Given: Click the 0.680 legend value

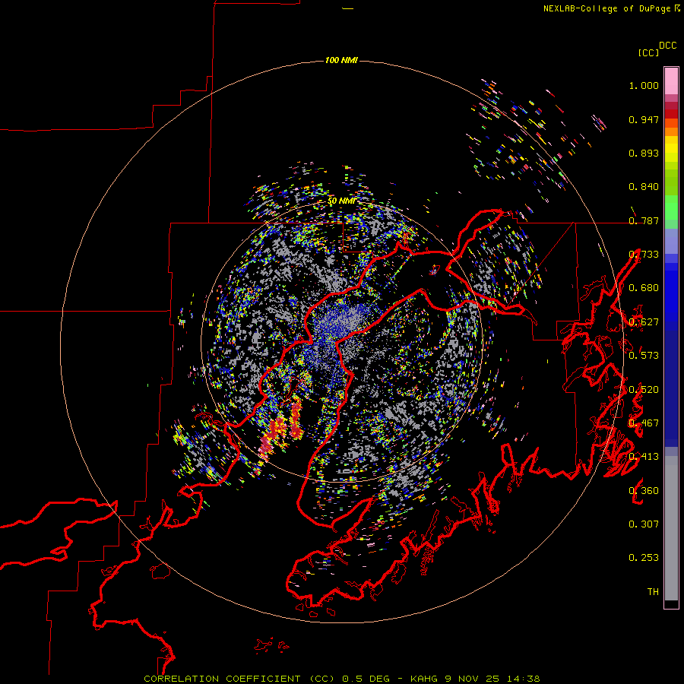Looking at the screenshot, I should (644, 288).
